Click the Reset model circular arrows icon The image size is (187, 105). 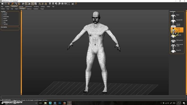pos(19,4)
